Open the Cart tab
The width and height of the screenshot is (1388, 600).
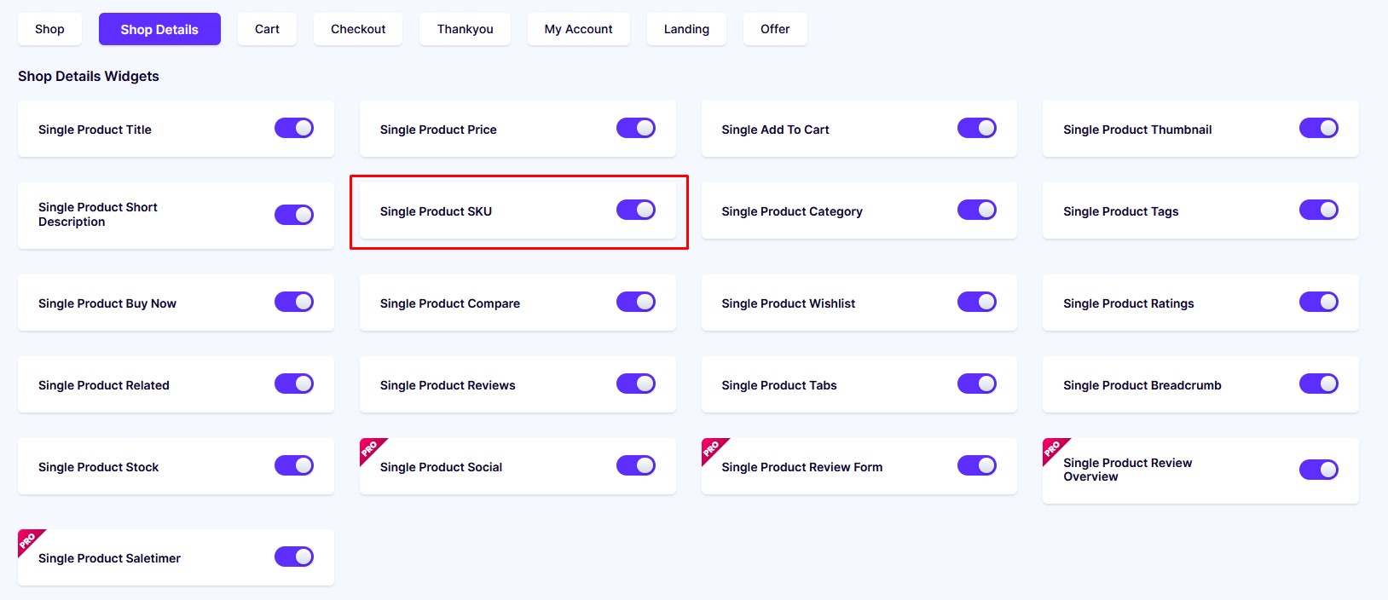267,29
